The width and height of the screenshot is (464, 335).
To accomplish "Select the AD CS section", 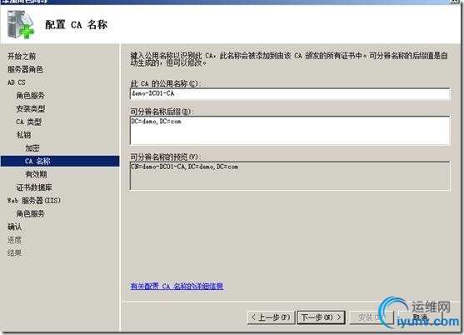I will click(x=17, y=82).
